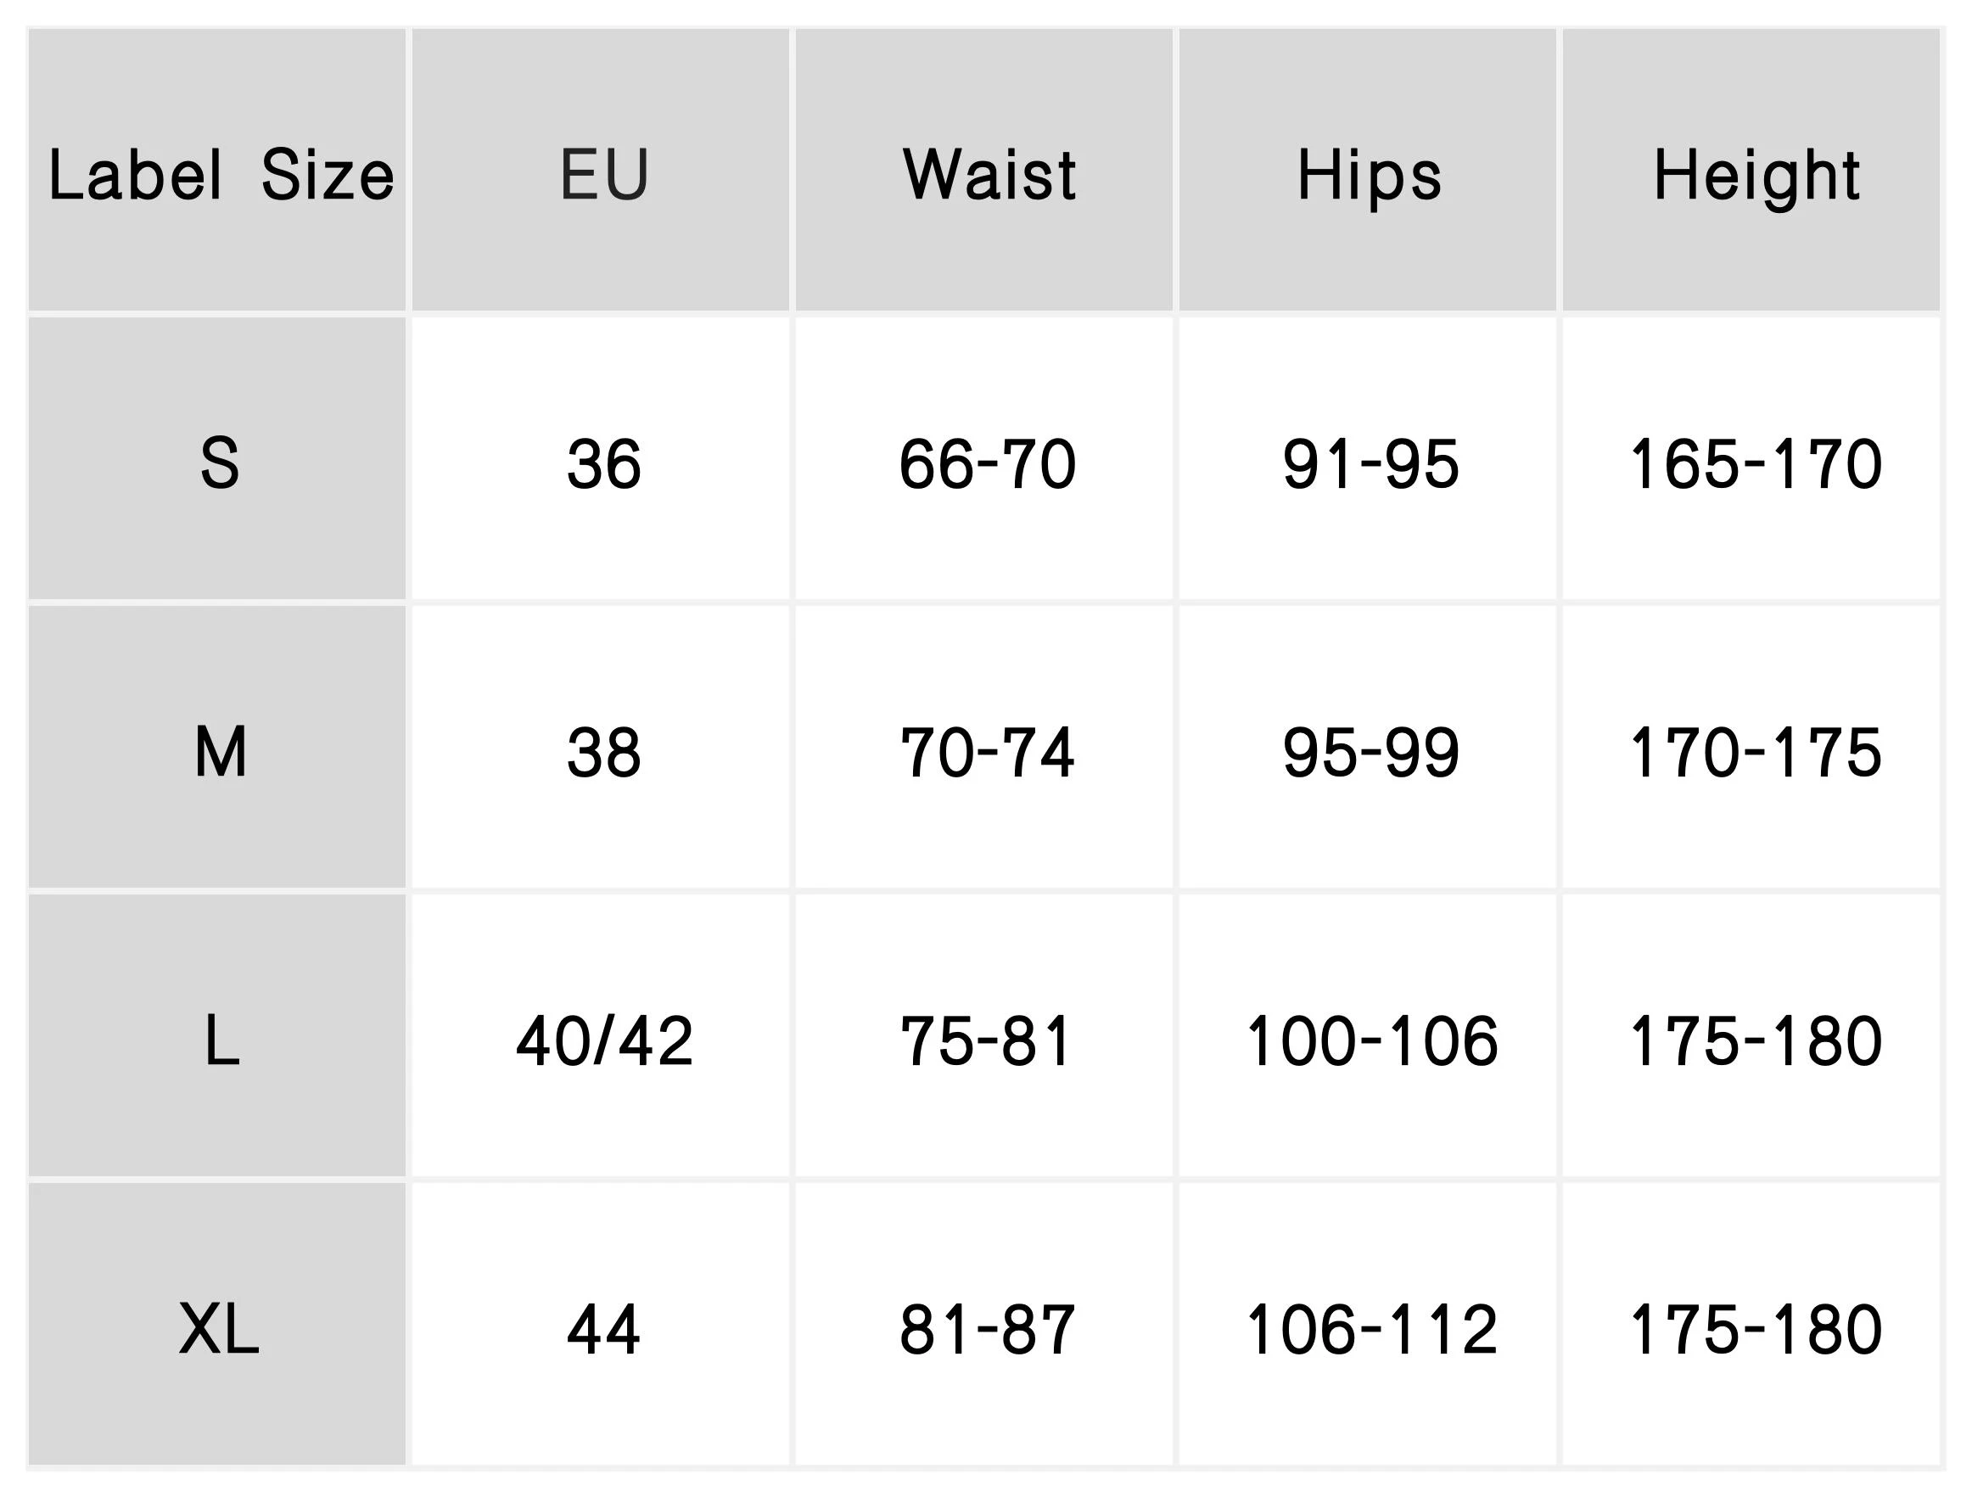Click the M size row label
Viewport: 1972px width, 1497px height.
(218, 752)
